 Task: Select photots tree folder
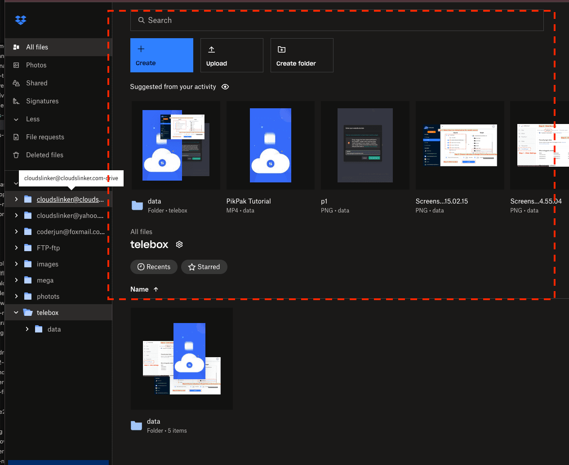click(48, 297)
